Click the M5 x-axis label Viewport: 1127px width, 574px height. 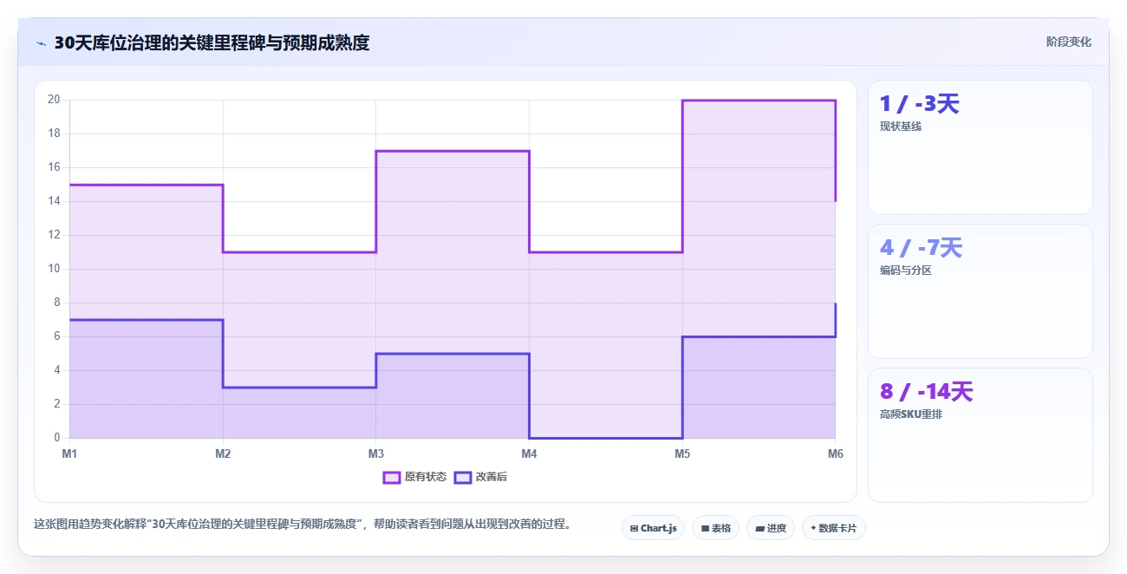(682, 453)
